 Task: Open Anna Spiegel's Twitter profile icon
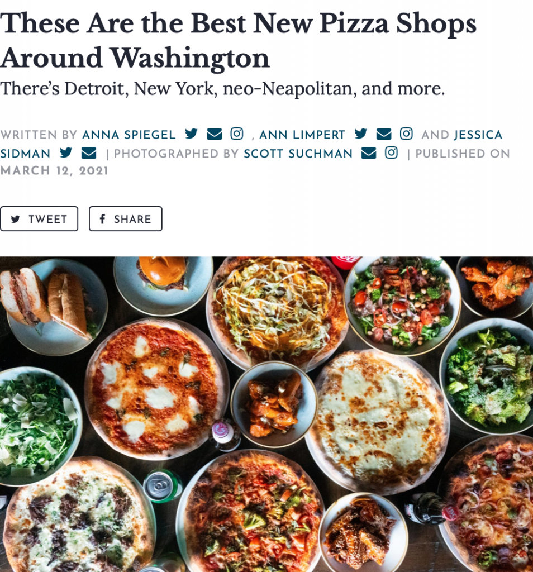pyautogui.click(x=191, y=134)
